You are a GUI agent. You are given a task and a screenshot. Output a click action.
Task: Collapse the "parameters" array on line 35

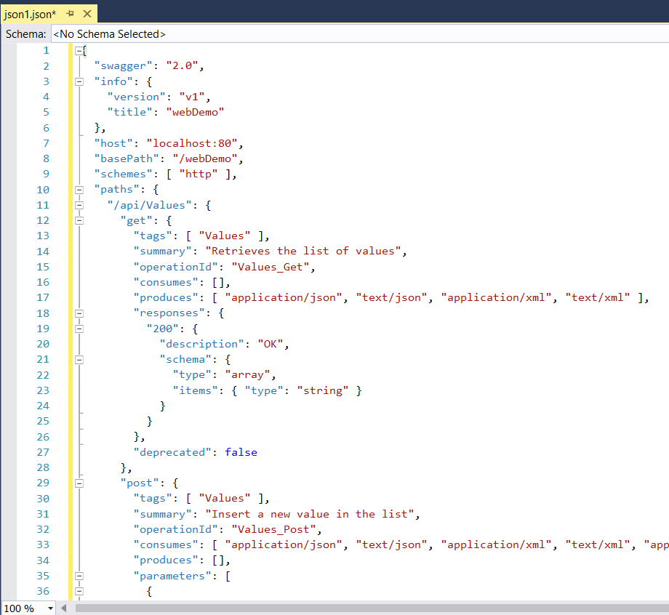point(79,576)
